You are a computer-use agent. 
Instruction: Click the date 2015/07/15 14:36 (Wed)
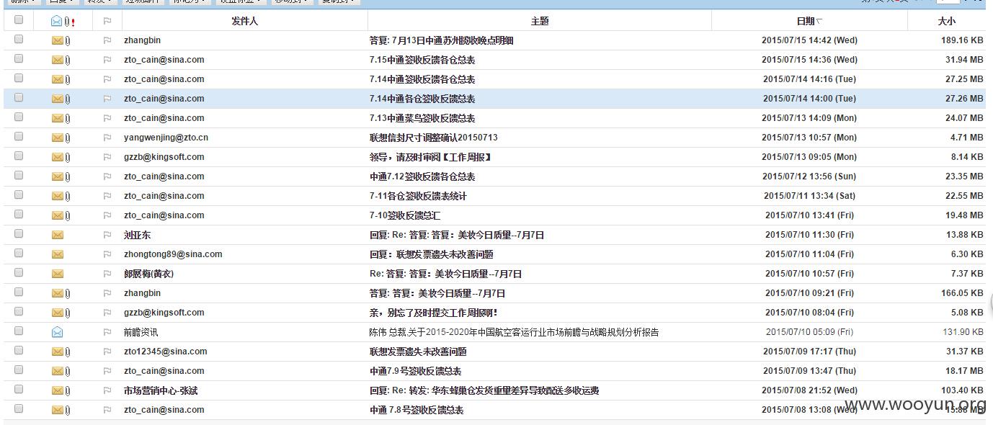coord(810,60)
